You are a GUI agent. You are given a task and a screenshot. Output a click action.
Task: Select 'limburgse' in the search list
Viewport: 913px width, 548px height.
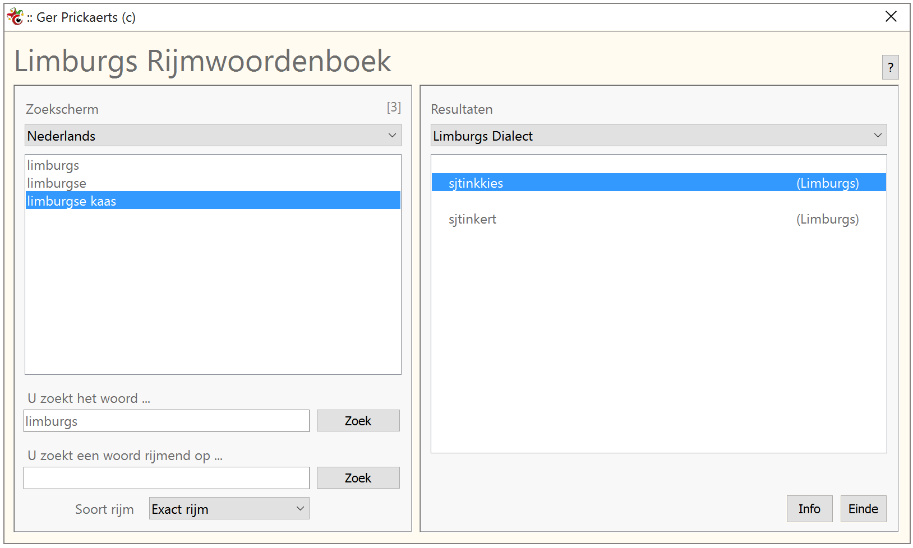point(213,183)
